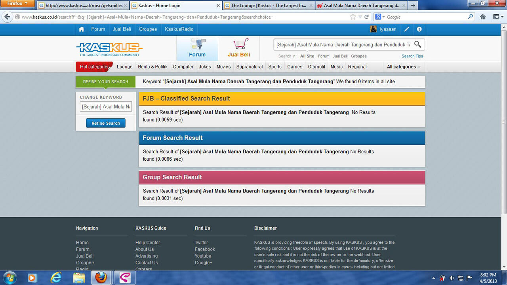This screenshot has width=507, height=285.
Task: Open Contact Us footer link
Action: pyautogui.click(x=147, y=263)
